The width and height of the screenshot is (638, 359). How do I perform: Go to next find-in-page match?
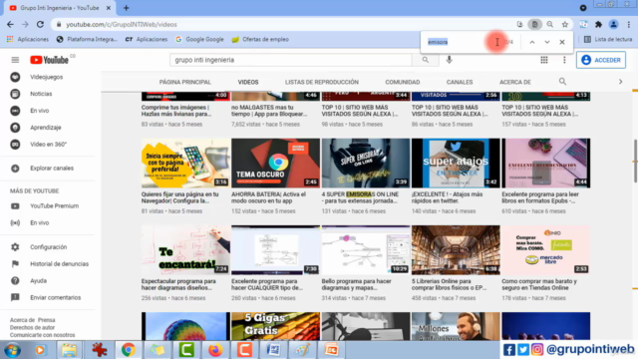pyautogui.click(x=547, y=42)
